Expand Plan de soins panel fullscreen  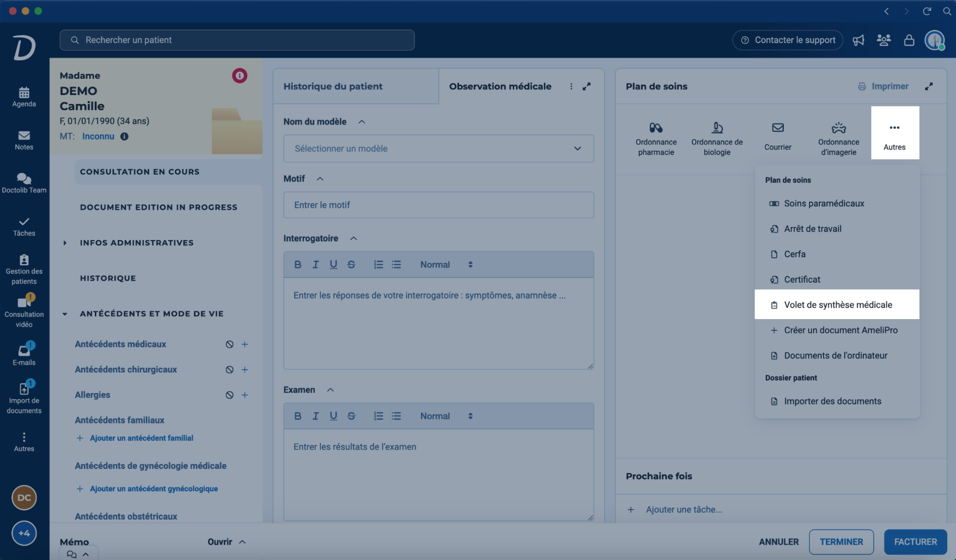[929, 87]
